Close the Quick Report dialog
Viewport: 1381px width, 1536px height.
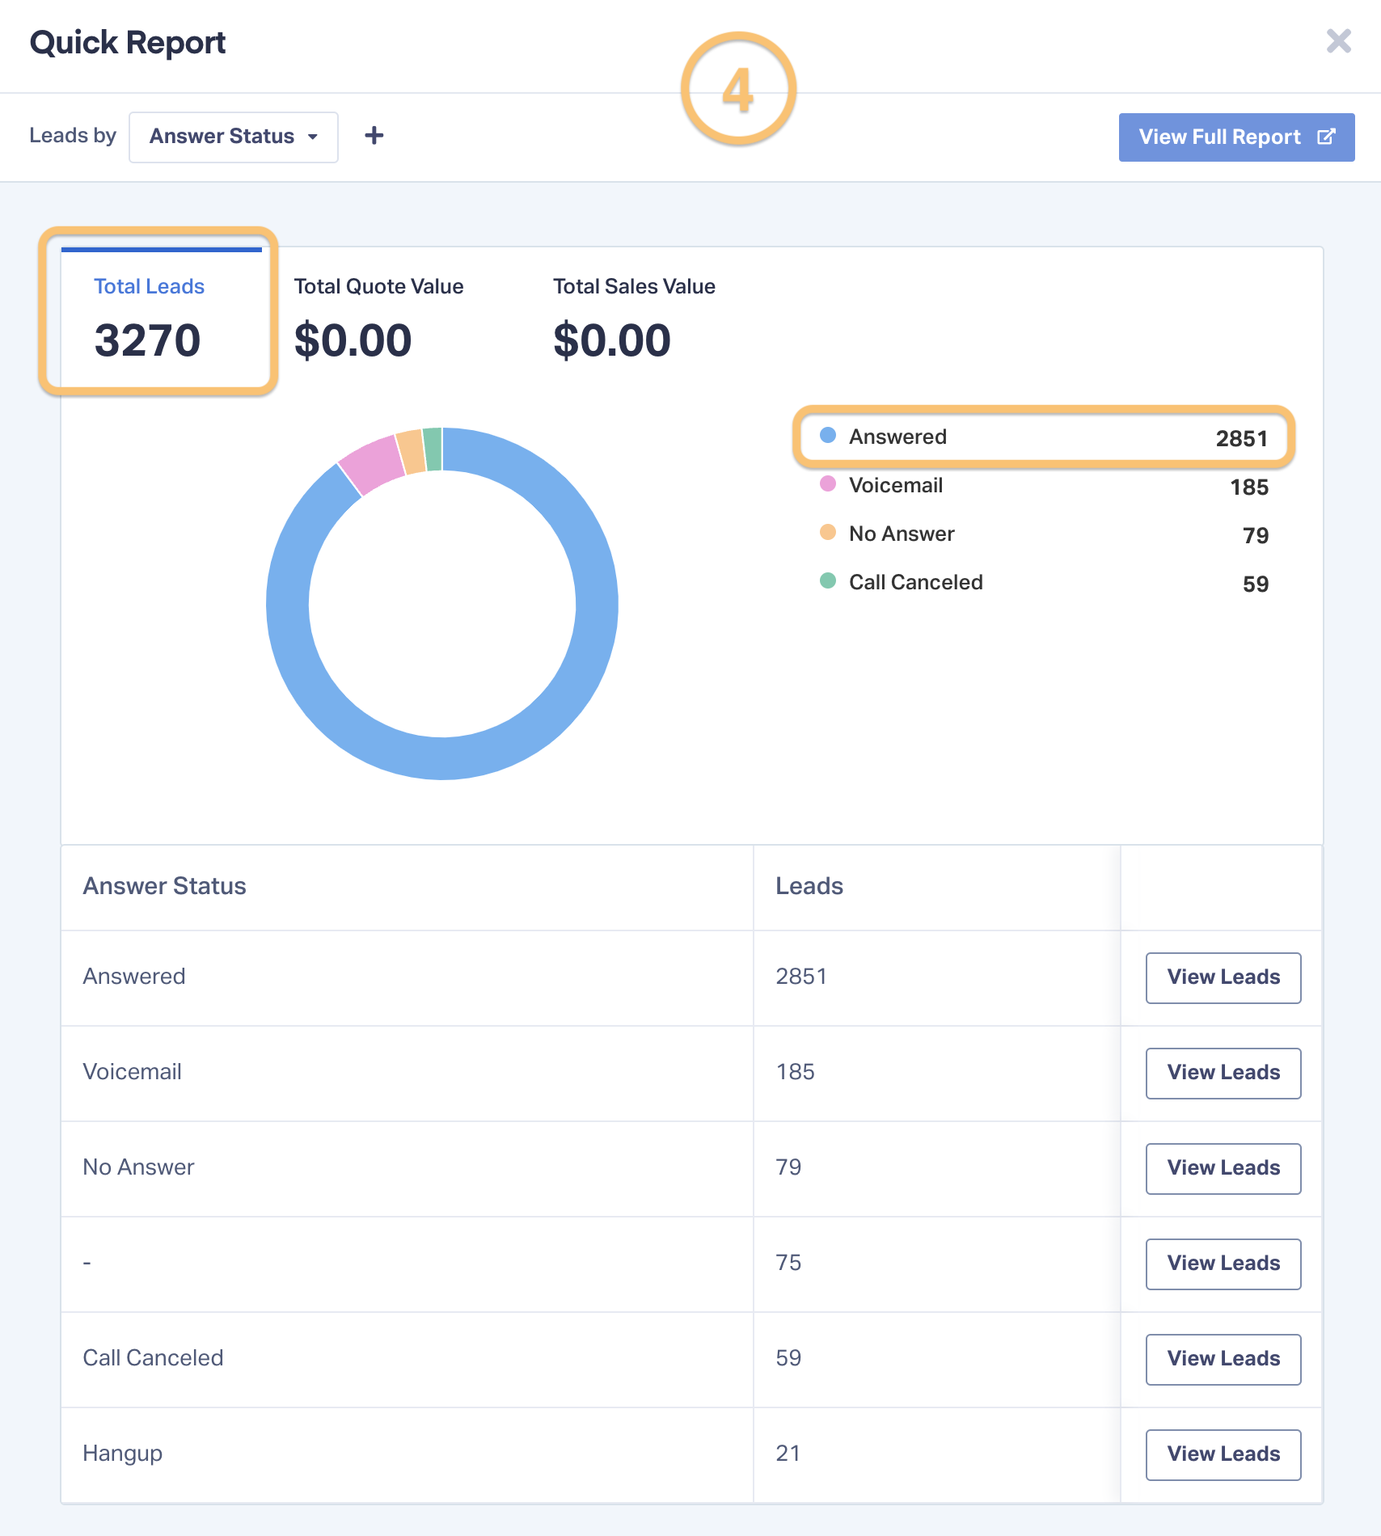pos(1339,41)
